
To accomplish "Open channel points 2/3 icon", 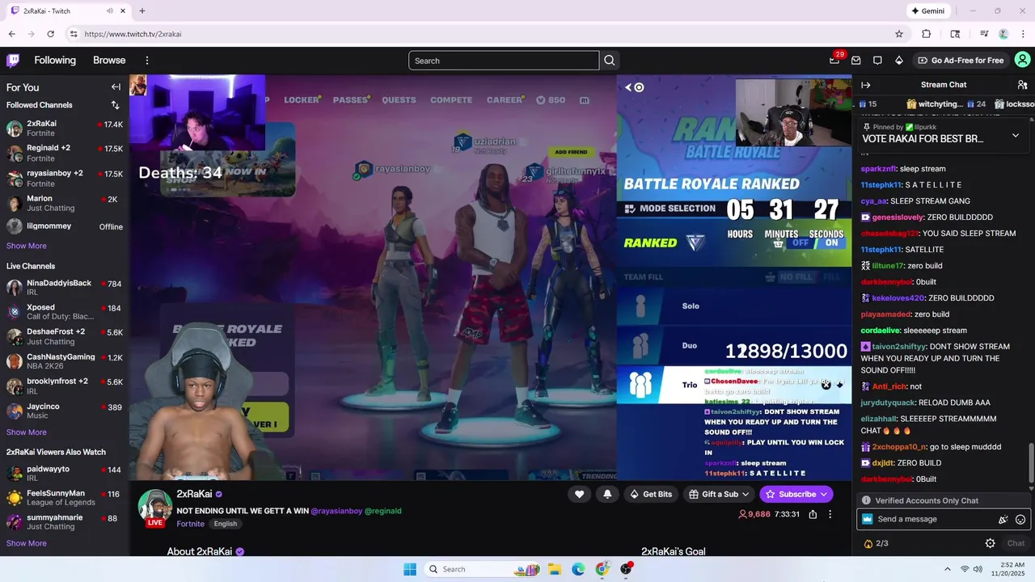I will 877,543.
